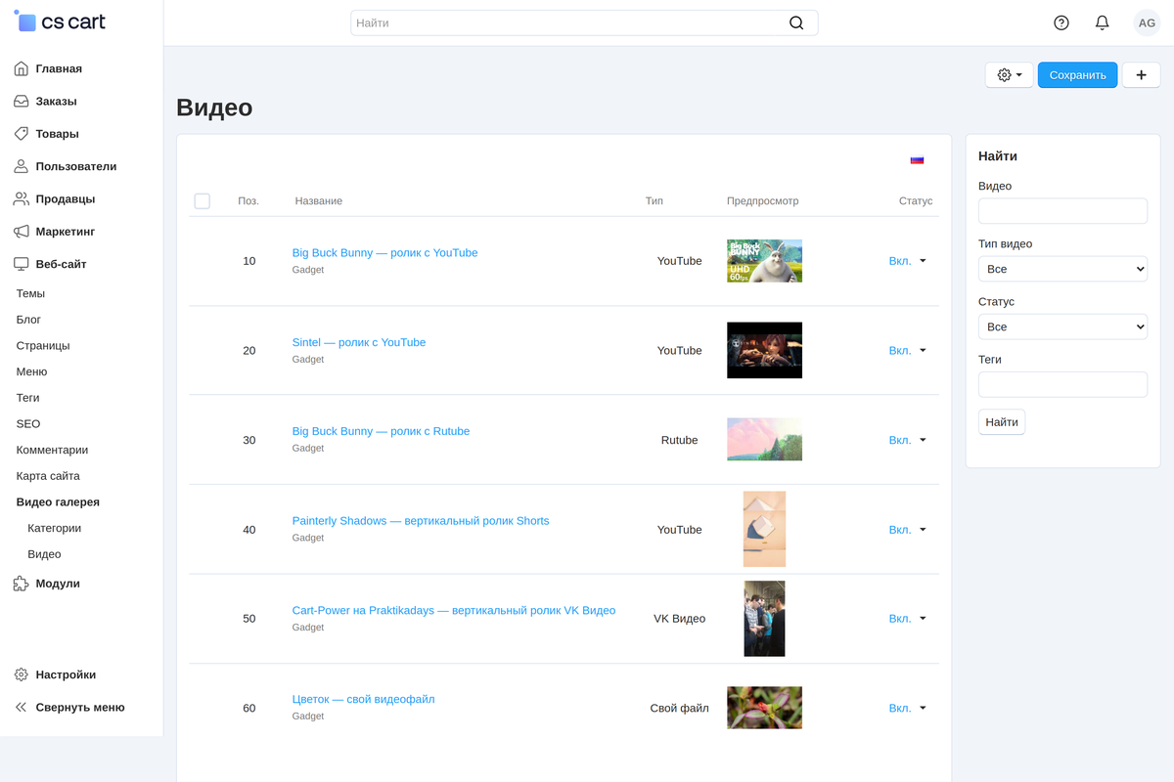Viewport: 1174px width, 782px height.
Task: Expand the Тип видео select box
Action: 1062,269
